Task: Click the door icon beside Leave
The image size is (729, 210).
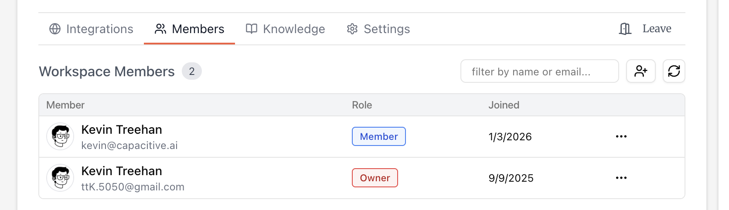Action: (625, 29)
